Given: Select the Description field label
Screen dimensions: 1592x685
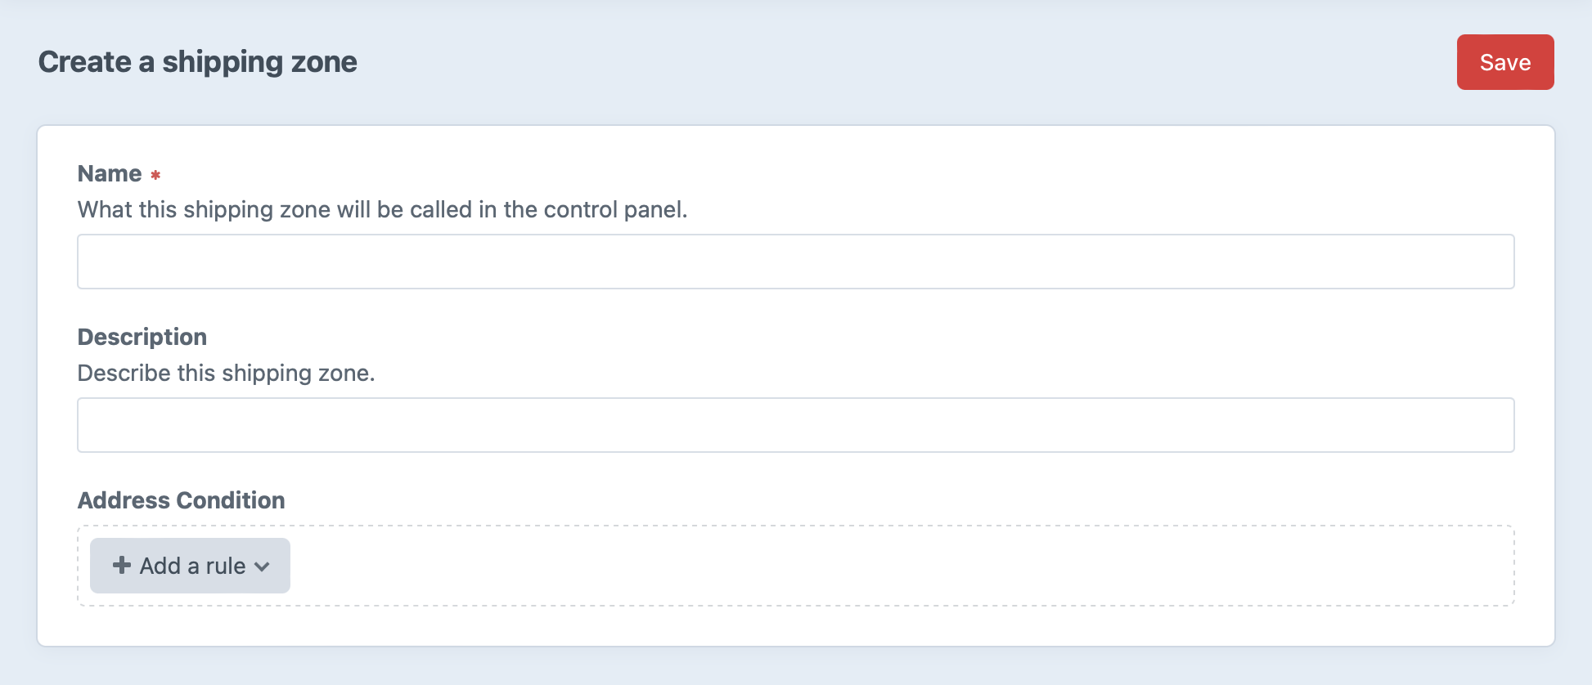Looking at the screenshot, I should [142, 336].
